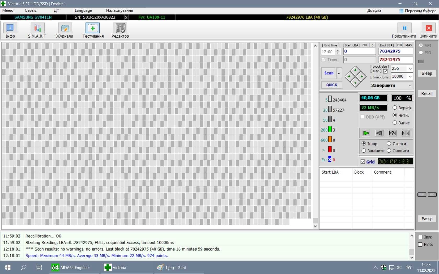Open Task View on the taskbar
Image resolution: width=439 pixels, height=274 pixels.
39,267
